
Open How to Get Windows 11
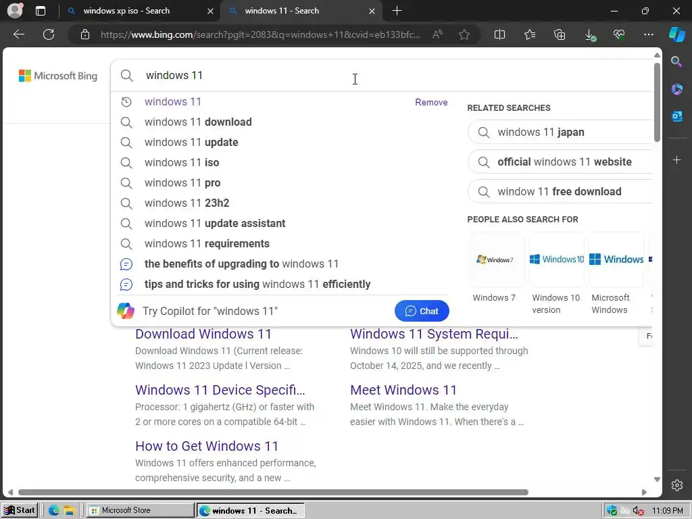pos(207,446)
